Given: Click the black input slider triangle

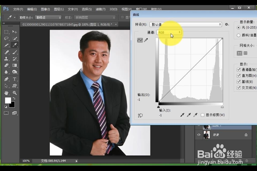Looking at the screenshot, I should coord(158,107).
